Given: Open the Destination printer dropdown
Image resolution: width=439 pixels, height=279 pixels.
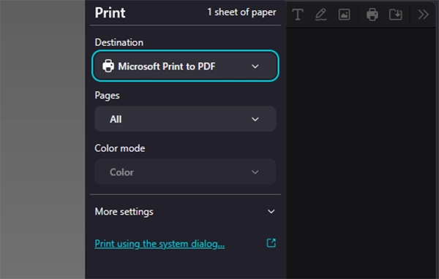Looking at the screenshot, I should click(x=185, y=66).
